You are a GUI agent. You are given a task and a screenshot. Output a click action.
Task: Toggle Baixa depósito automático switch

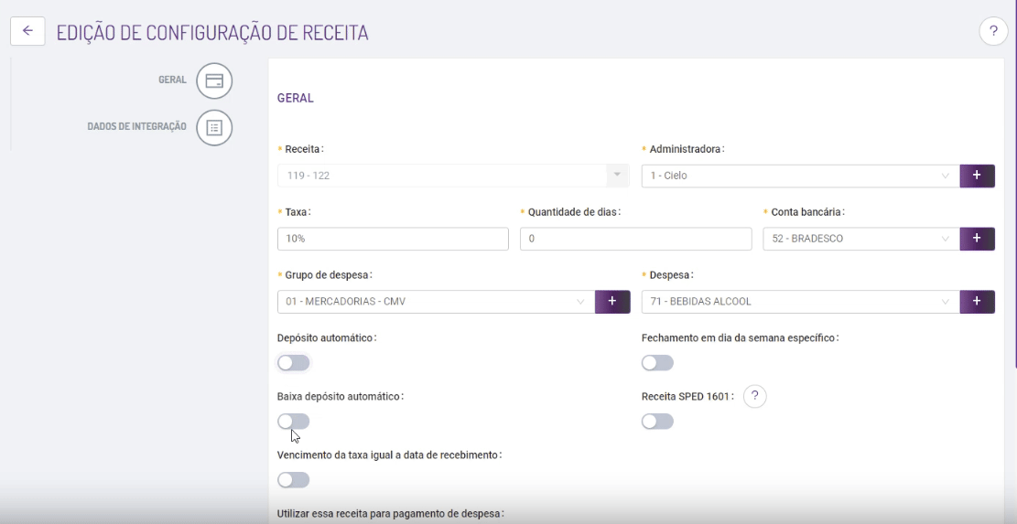point(294,422)
